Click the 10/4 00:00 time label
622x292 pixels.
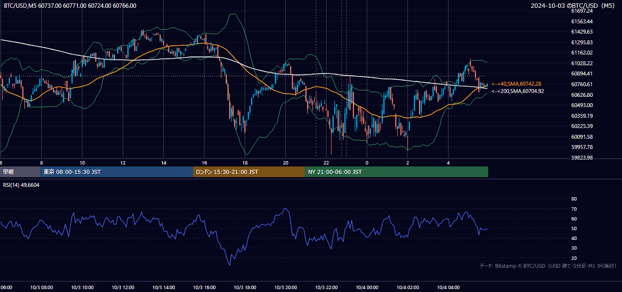367,288
